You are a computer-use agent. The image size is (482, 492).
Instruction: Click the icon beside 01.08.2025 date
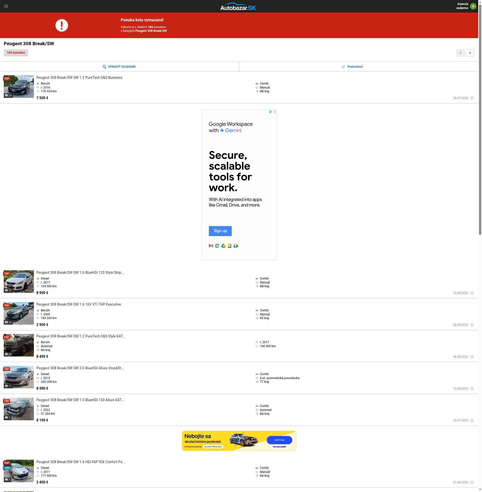click(x=472, y=482)
